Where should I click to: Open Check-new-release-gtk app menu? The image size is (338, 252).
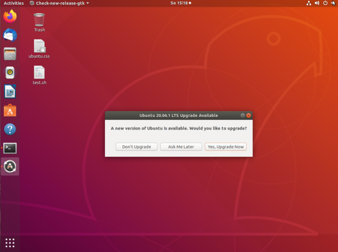pyautogui.click(x=59, y=3)
